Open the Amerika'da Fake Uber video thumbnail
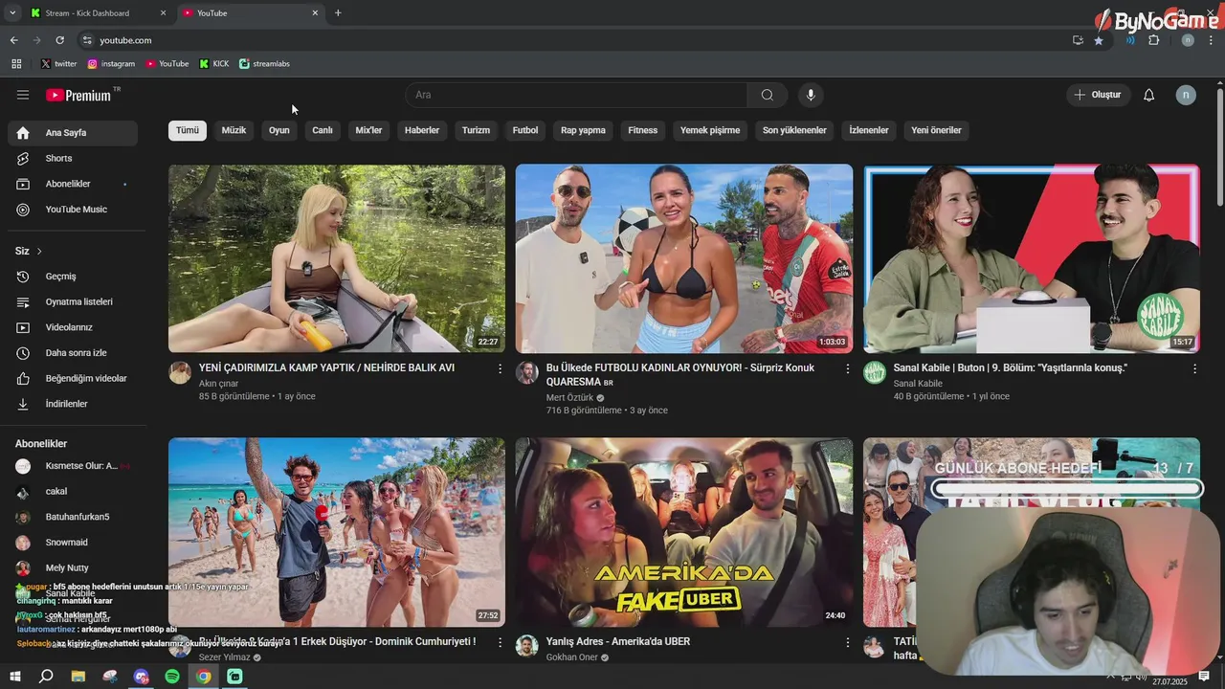The height and width of the screenshot is (689, 1225). point(684,532)
